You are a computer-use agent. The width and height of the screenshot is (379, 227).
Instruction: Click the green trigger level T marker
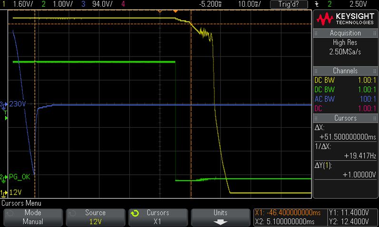6,116
